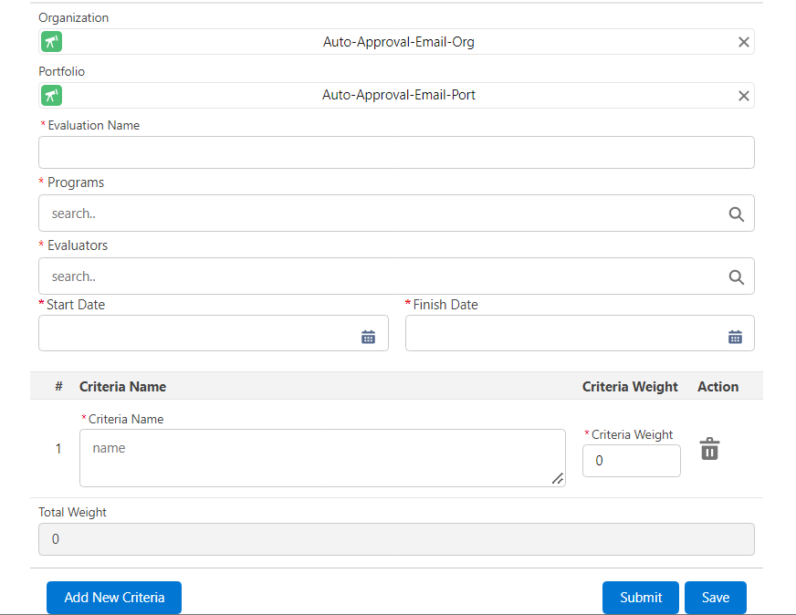Open the Start Date calendar picker
The height and width of the screenshot is (615, 796).
pyautogui.click(x=368, y=337)
